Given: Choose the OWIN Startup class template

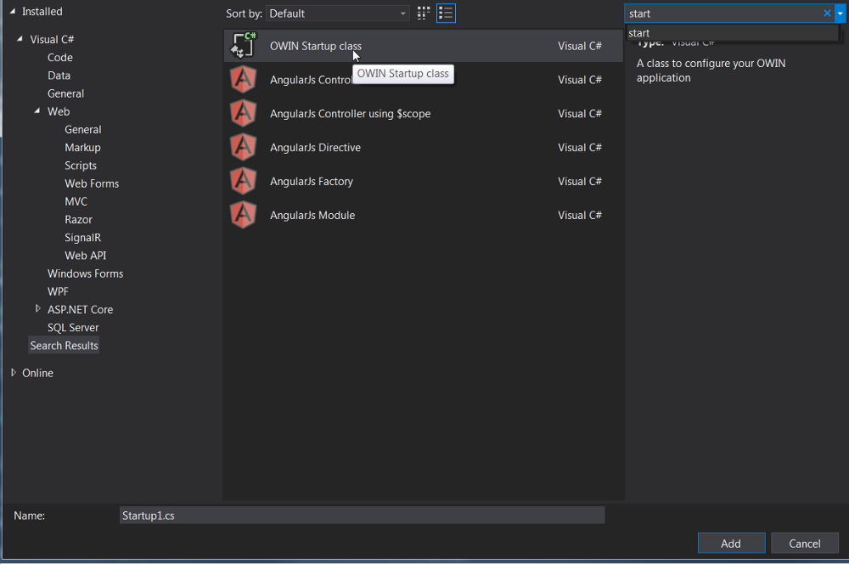Looking at the screenshot, I should tap(424, 46).
